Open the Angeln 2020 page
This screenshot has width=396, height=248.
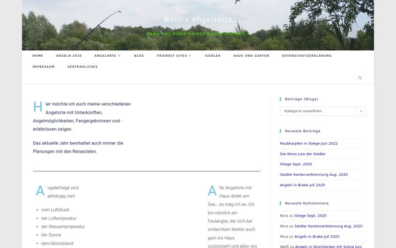[x=69, y=56]
